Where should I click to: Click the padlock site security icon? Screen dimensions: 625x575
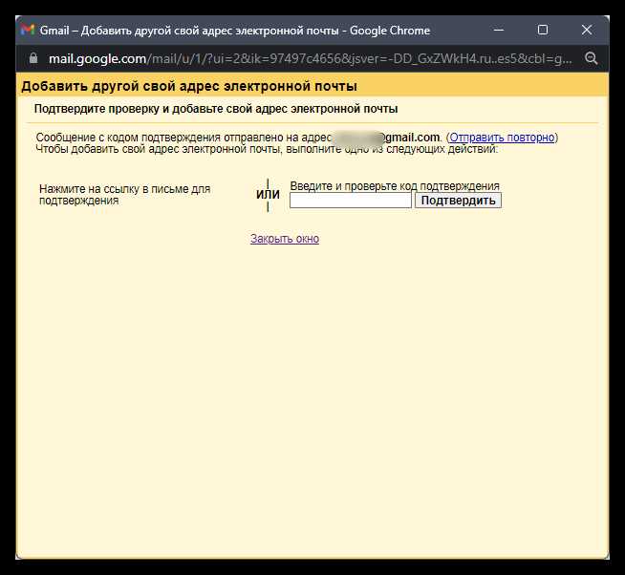click(x=33, y=58)
